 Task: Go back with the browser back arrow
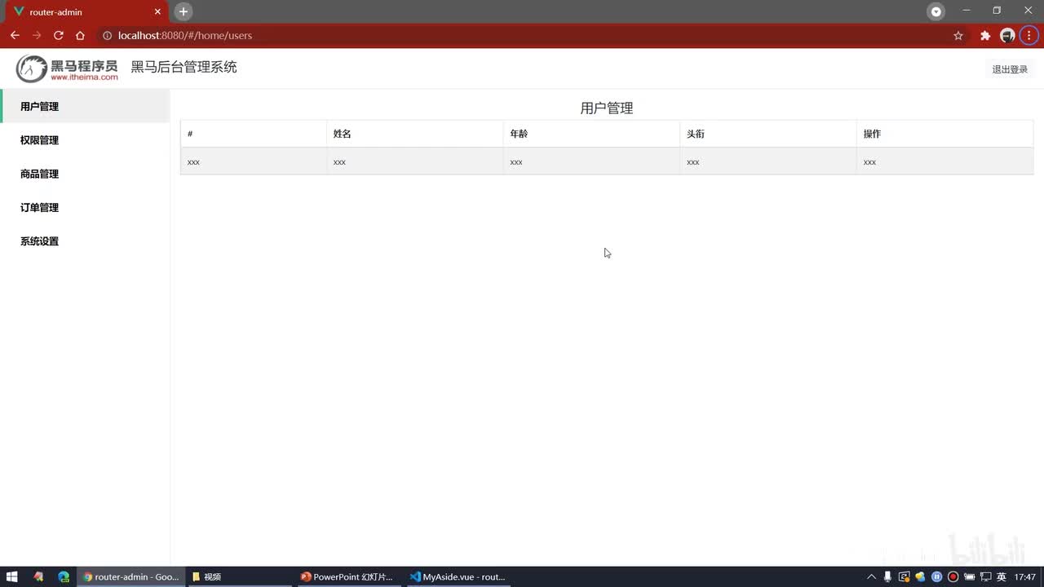tap(15, 35)
